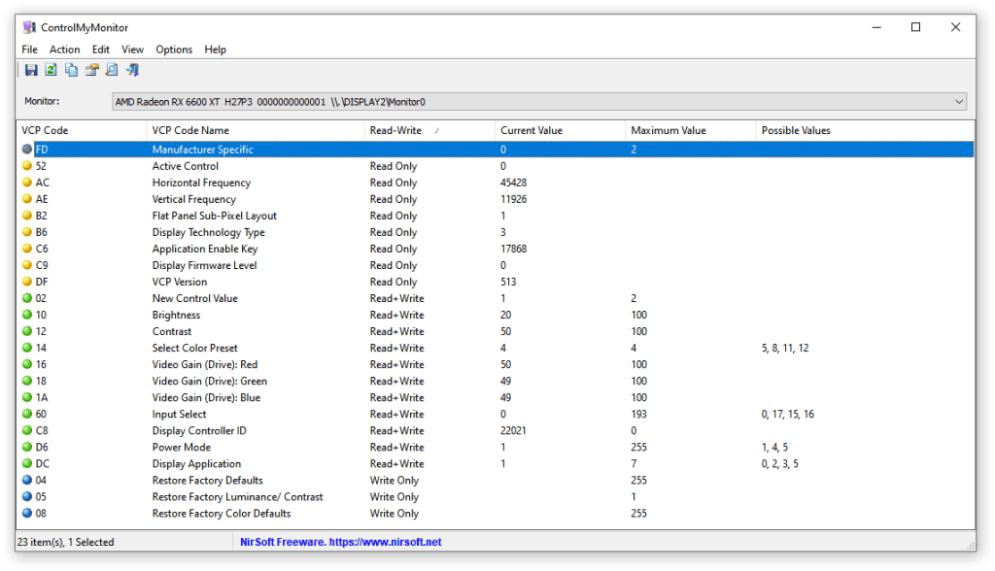This screenshot has width=995, height=571.
Task: Open the Options menu
Action: pyautogui.click(x=174, y=49)
